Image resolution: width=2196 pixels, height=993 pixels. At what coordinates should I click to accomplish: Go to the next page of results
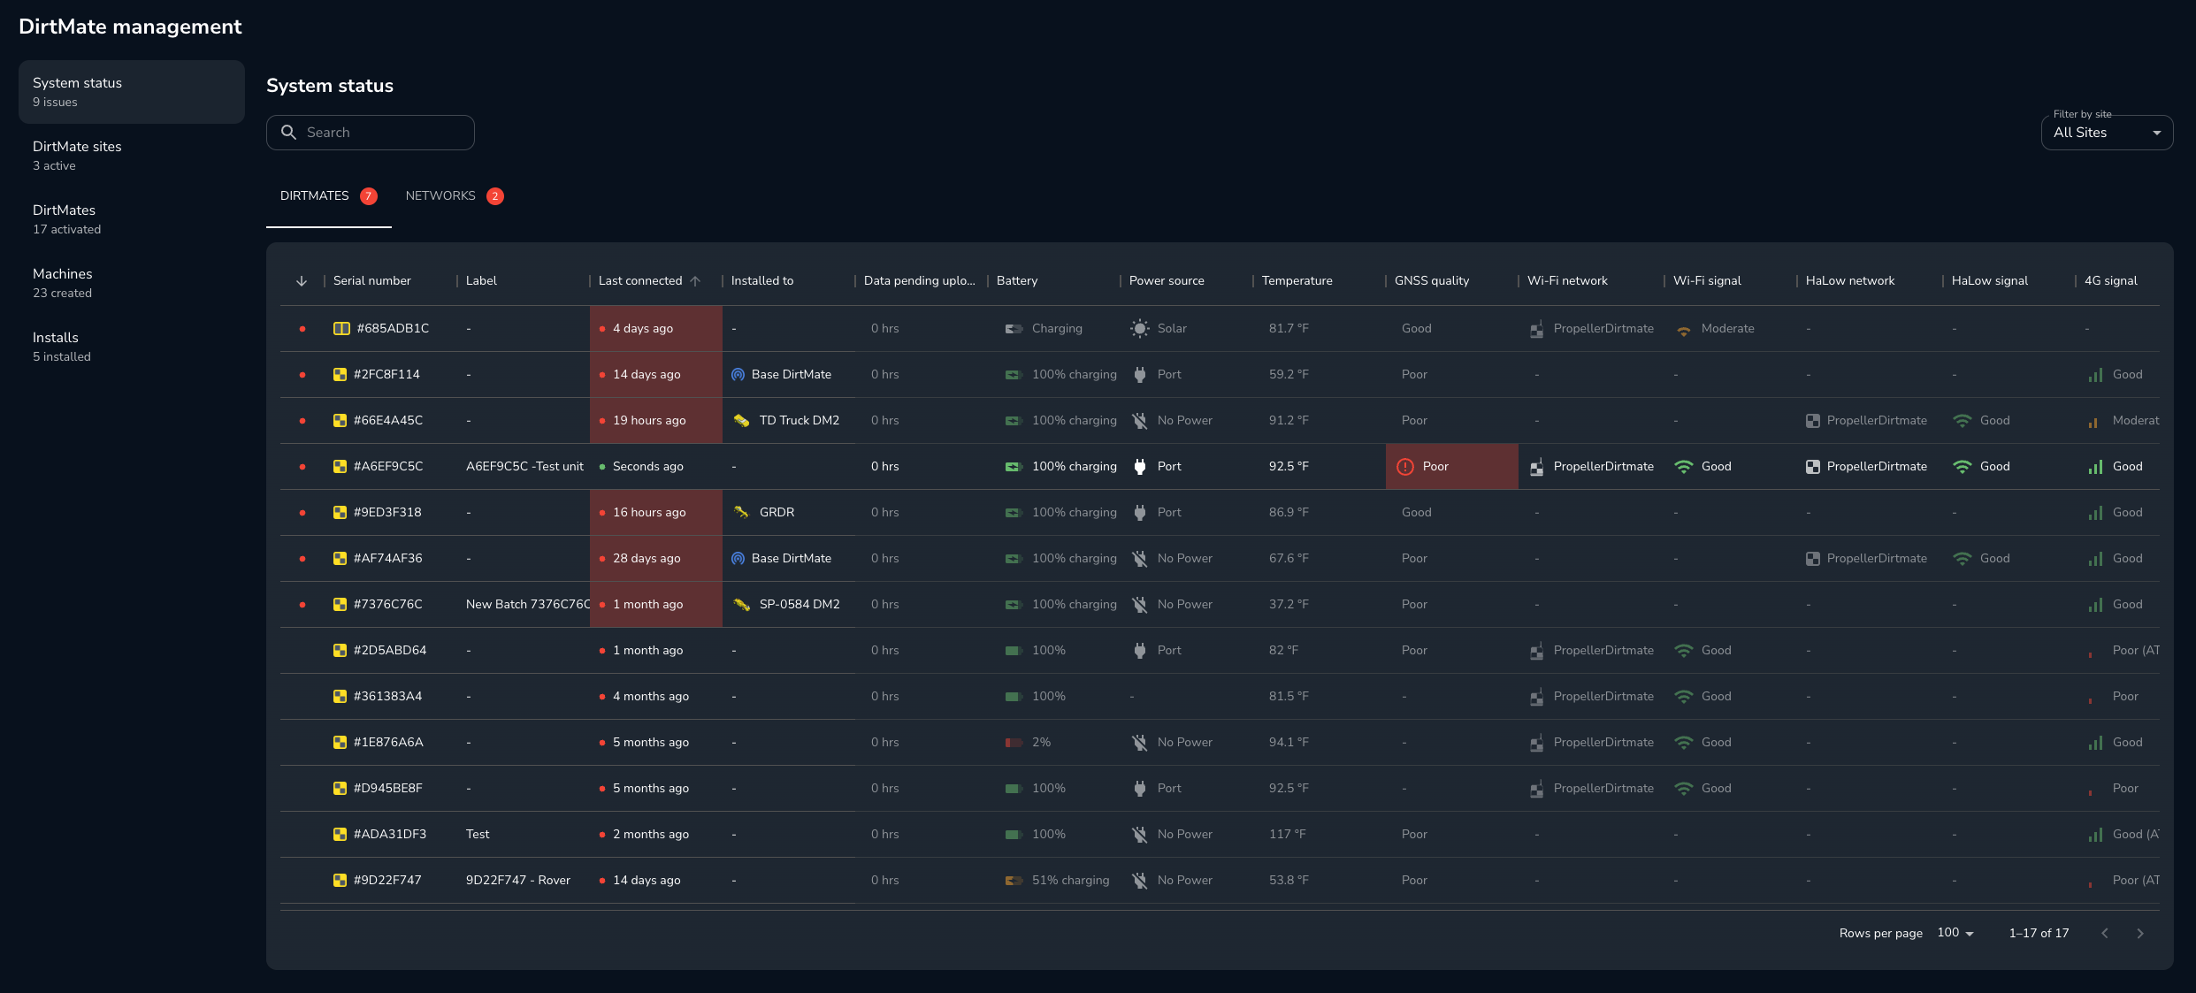tap(2140, 934)
